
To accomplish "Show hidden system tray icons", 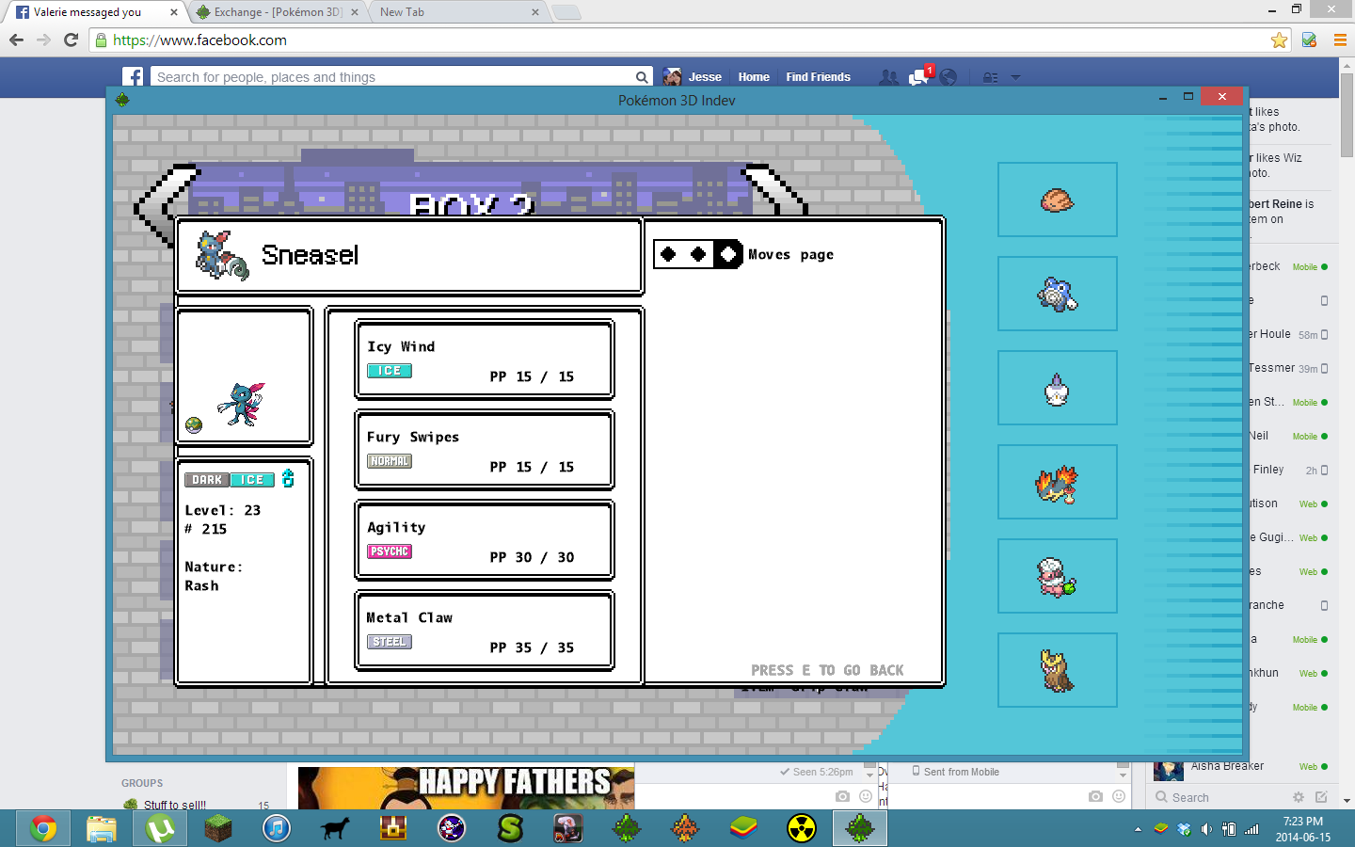I will [1138, 829].
